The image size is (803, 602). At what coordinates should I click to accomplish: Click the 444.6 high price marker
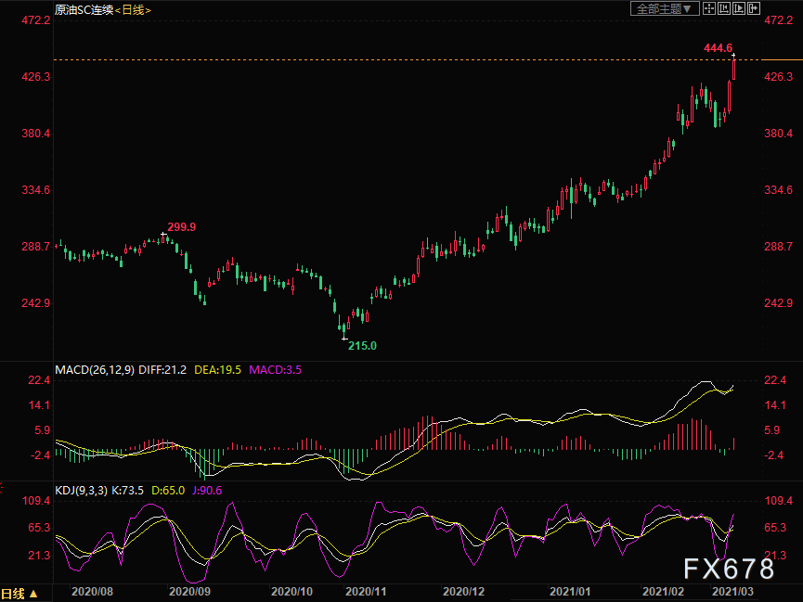718,47
